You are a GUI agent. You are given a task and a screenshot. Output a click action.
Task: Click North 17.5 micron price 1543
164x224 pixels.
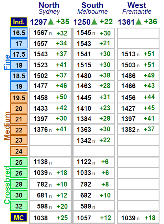tap(40, 54)
